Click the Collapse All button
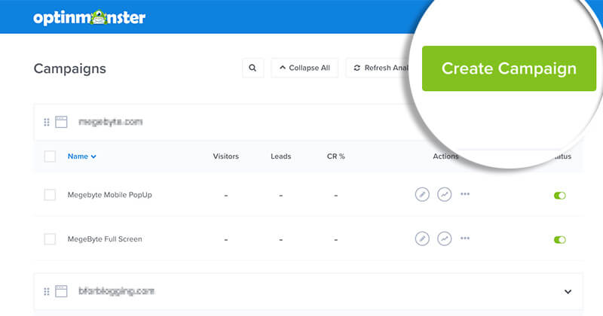This screenshot has width=603, height=316. click(x=305, y=68)
